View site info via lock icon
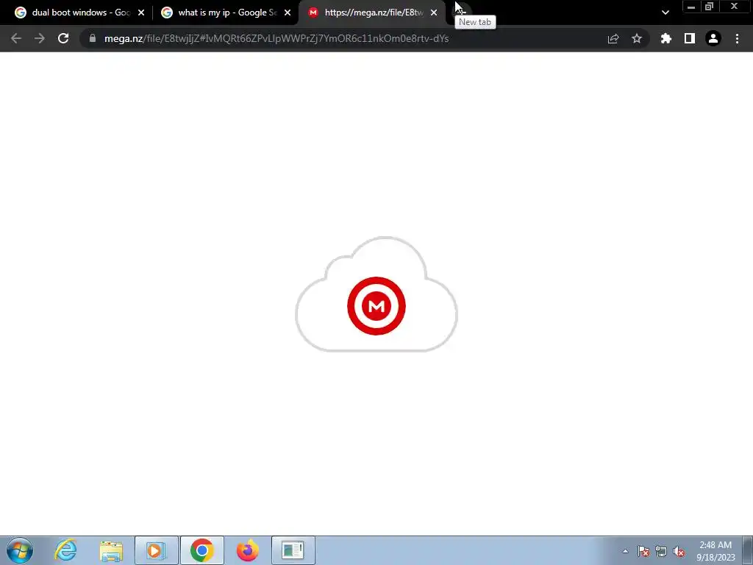 93,38
